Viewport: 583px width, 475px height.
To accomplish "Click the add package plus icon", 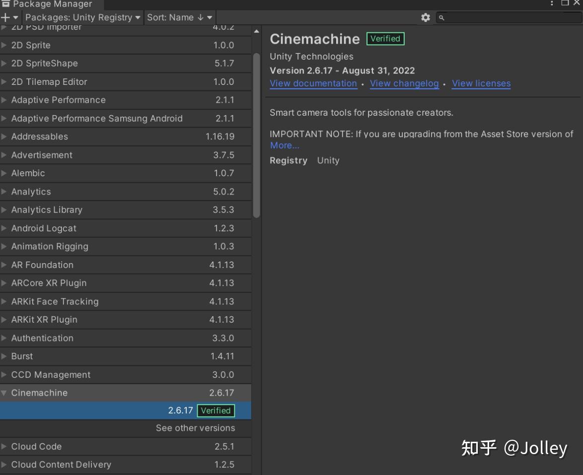I will [5, 17].
